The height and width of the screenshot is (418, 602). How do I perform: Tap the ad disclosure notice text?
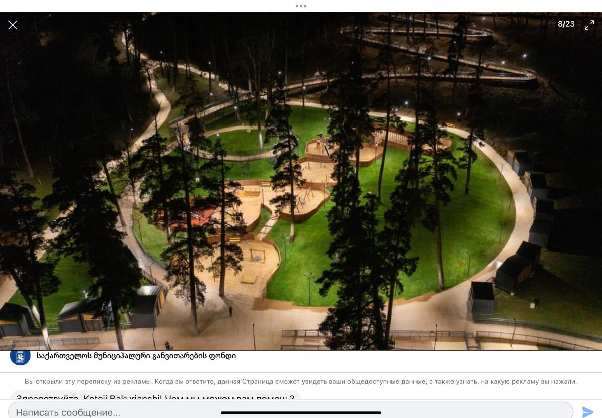coord(301,381)
